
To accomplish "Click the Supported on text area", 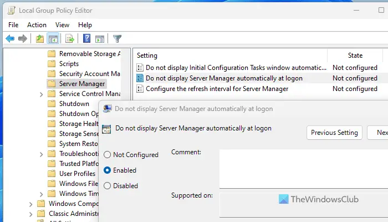I will tap(304, 205).
